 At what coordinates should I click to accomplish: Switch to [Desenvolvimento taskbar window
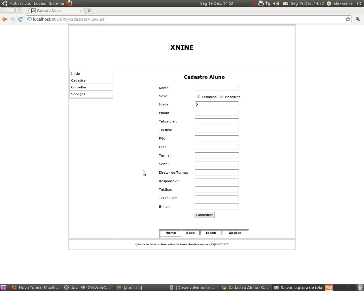[x=193, y=288]
